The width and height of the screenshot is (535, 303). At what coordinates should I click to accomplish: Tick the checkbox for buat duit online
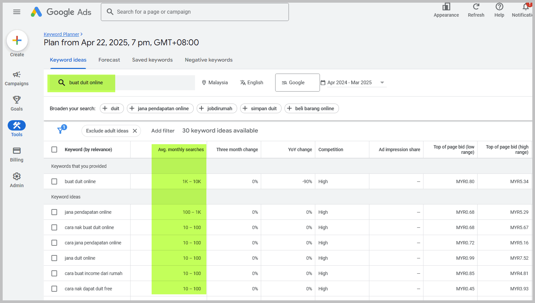pyautogui.click(x=54, y=181)
